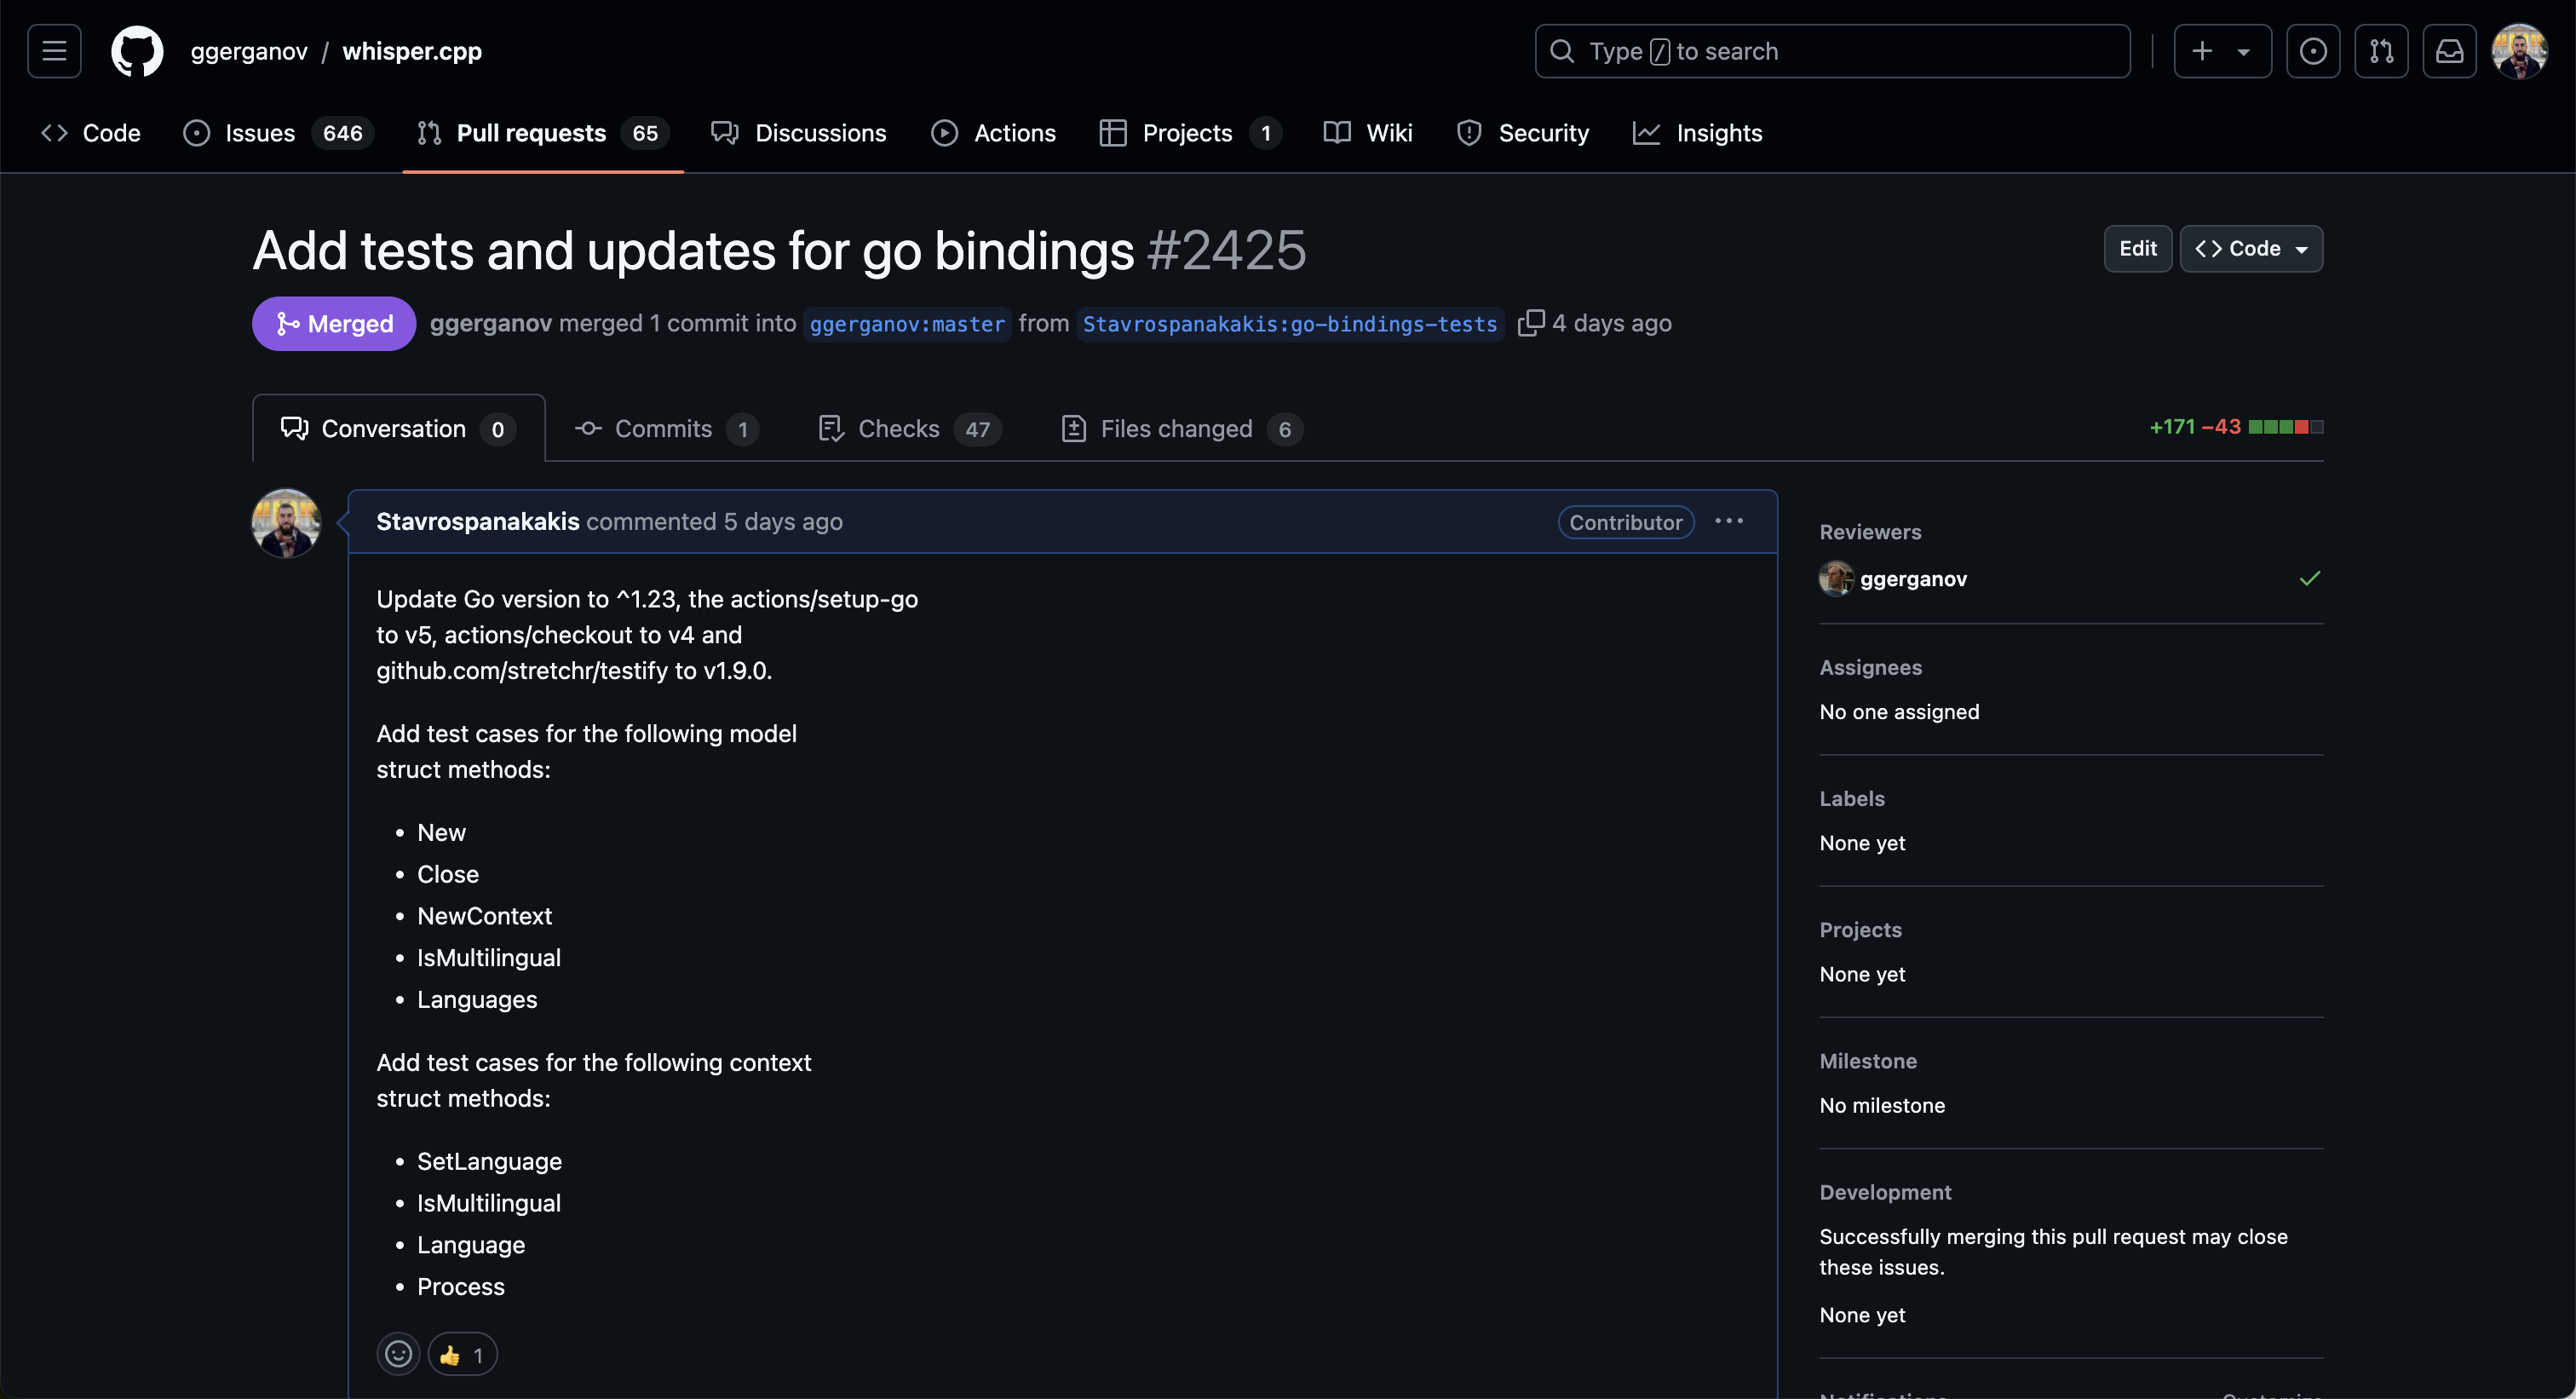
Task: Open whisper.cpp repository link
Action: (x=412, y=51)
